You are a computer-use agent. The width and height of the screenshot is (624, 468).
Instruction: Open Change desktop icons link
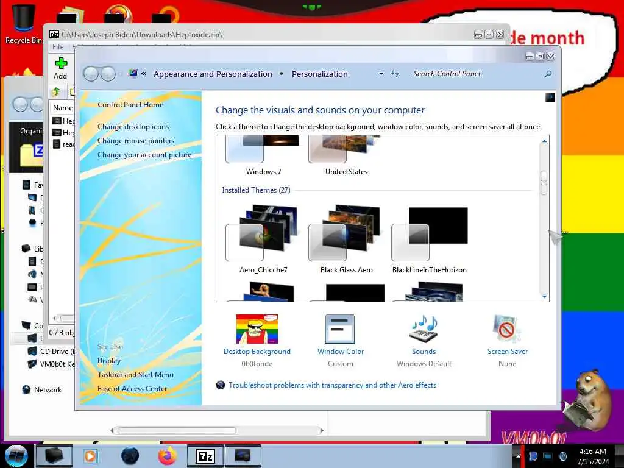click(133, 127)
